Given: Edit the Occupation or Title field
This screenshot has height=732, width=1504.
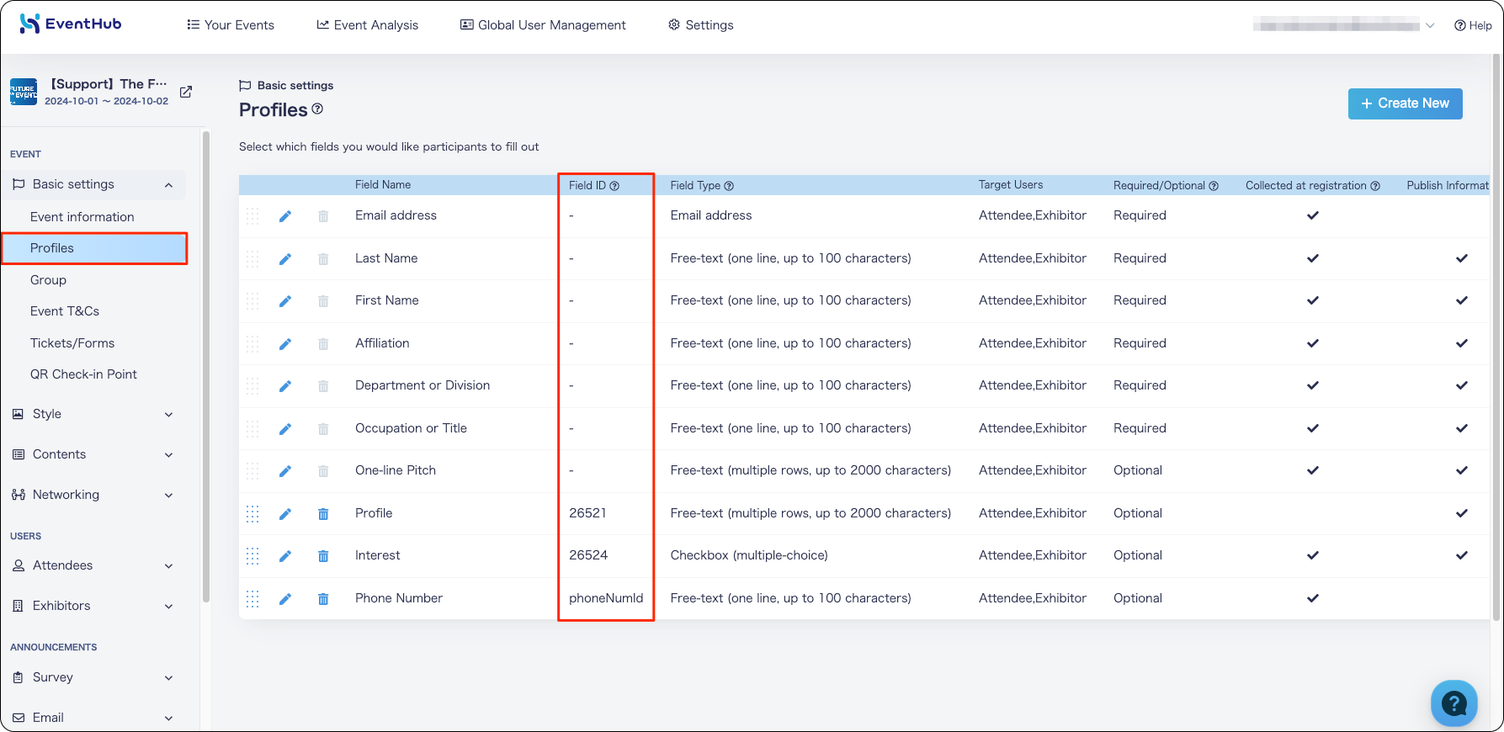Looking at the screenshot, I should (285, 429).
